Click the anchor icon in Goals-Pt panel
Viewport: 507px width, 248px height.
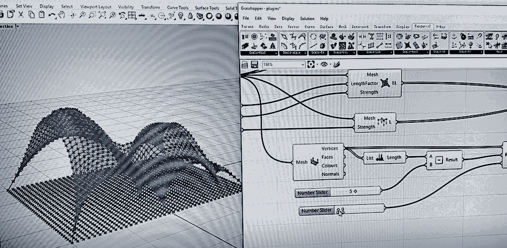point(454,36)
